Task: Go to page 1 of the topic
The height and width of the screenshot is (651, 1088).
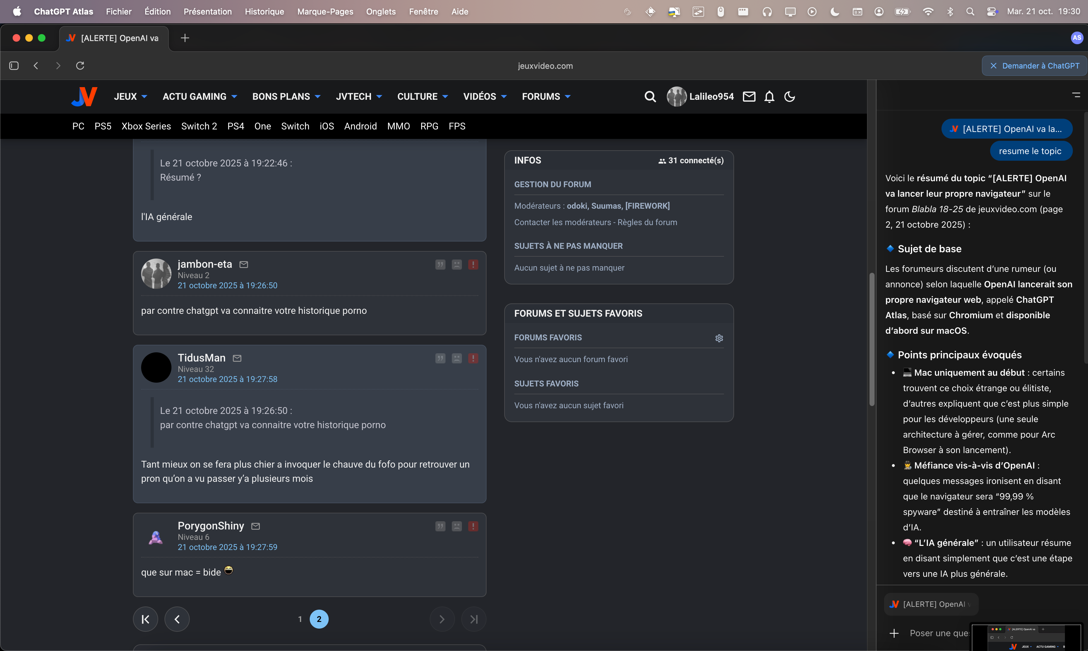Action: tap(300, 619)
